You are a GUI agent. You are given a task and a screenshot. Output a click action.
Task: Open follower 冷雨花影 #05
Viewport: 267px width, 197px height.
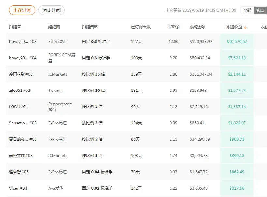point(21,74)
